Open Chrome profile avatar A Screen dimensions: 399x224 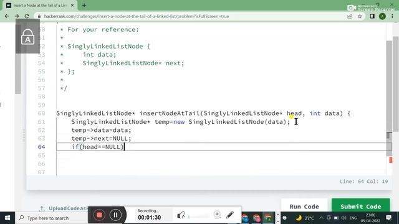(x=382, y=16)
